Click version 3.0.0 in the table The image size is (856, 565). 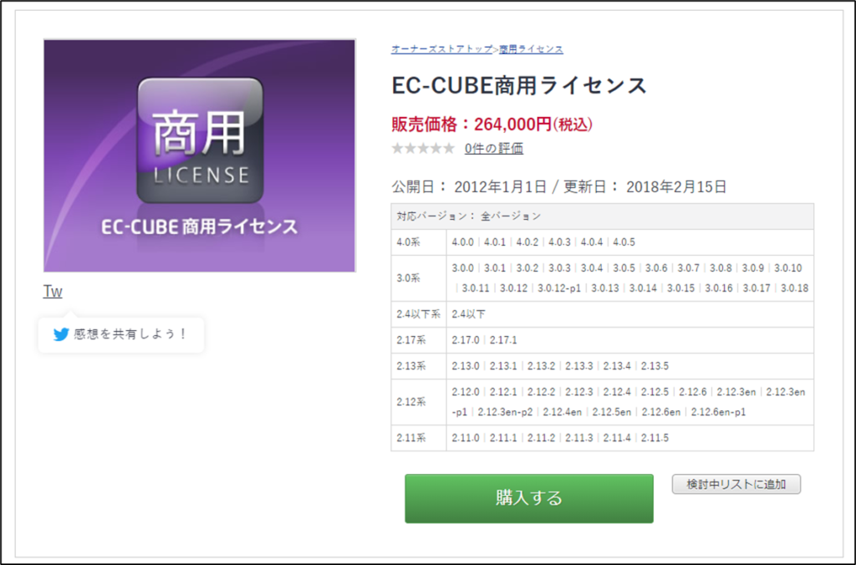click(x=463, y=268)
